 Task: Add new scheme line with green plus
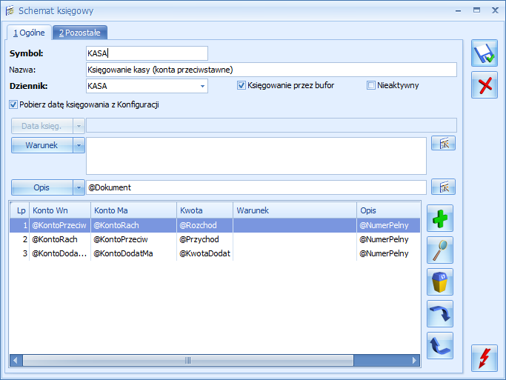pos(440,219)
